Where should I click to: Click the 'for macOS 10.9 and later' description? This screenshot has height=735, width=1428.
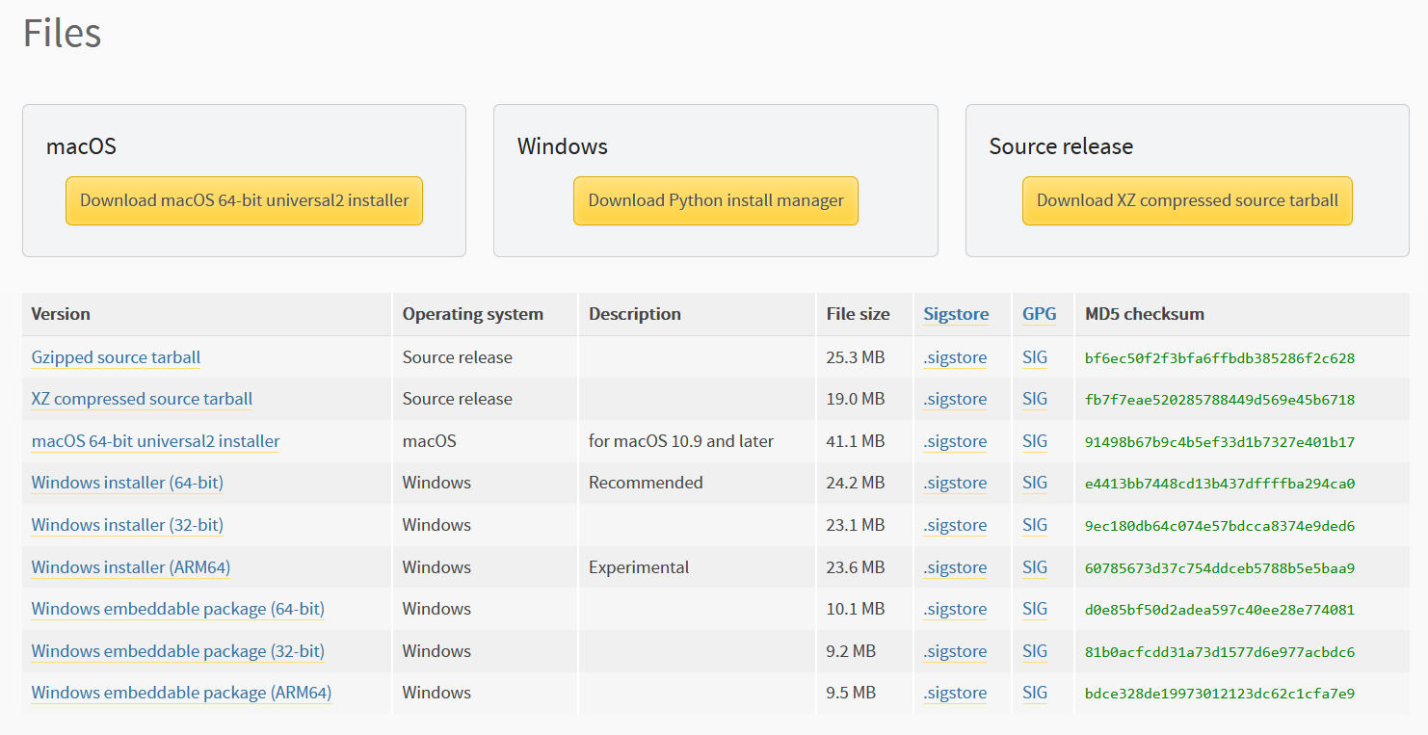(681, 441)
